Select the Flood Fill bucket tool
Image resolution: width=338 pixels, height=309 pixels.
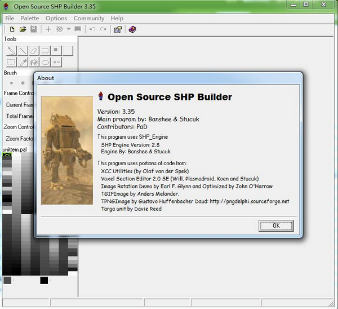[x=34, y=62]
